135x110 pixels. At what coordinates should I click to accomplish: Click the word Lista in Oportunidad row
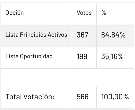point(12,56)
